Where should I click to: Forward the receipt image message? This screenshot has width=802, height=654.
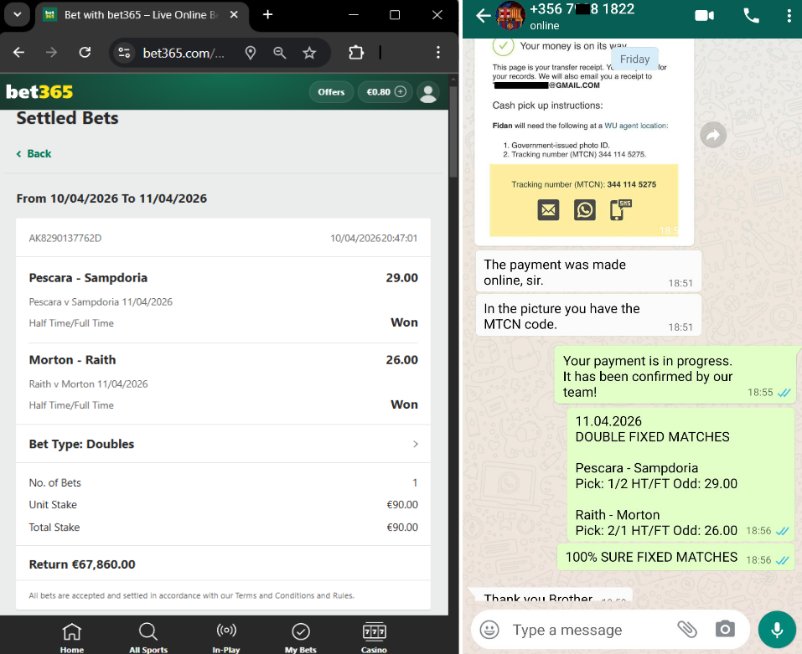point(712,136)
